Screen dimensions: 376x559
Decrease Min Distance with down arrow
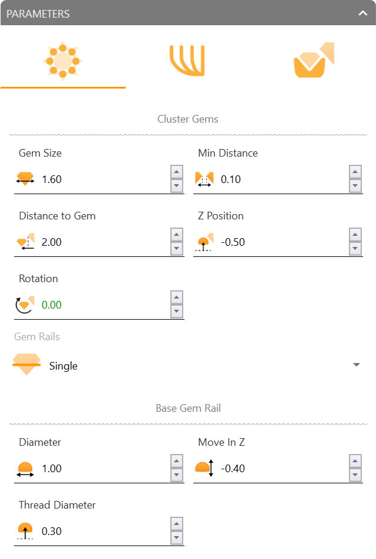tap(355, 186)
